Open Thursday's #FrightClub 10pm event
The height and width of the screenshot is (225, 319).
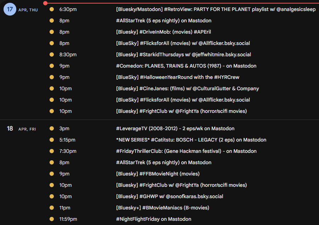[181, 111]
